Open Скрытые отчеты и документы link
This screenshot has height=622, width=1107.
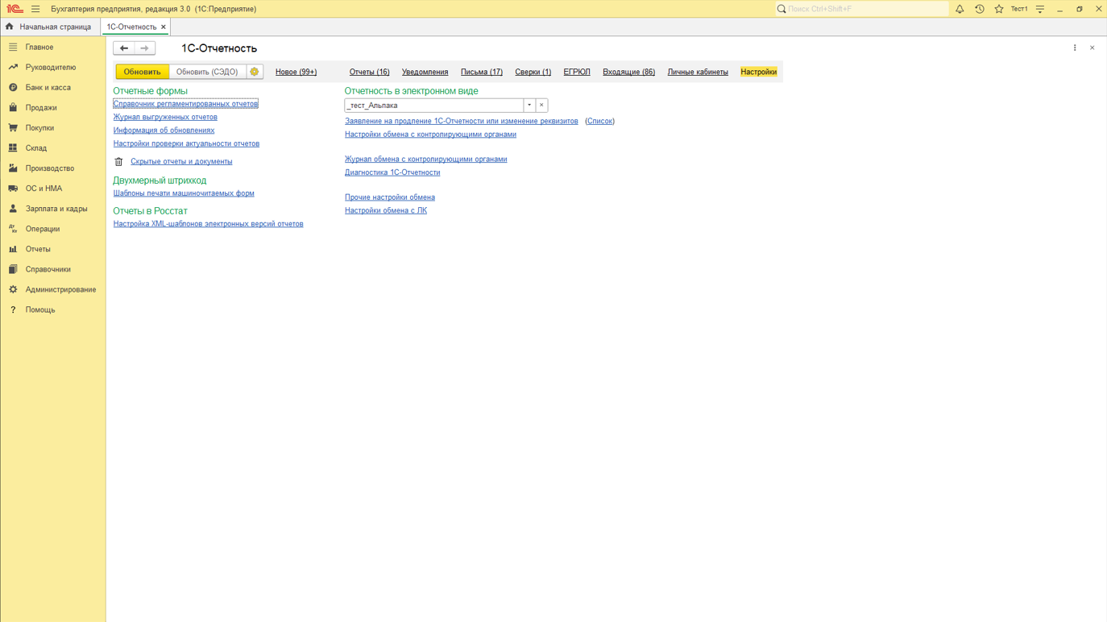click(x=181, y=162)
